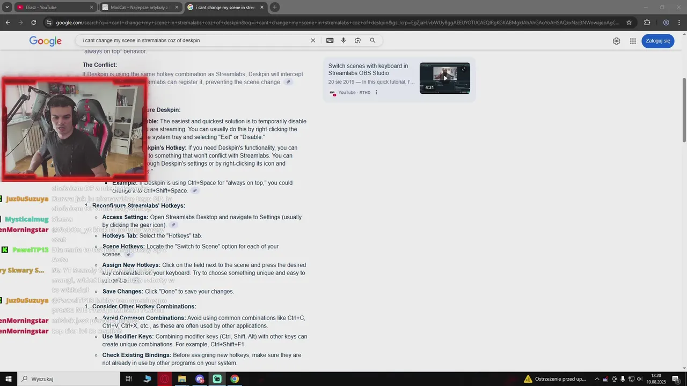This screenshot has height=386, width=687.
Task: Open Windows Start menu
Action: pos(9,379)
